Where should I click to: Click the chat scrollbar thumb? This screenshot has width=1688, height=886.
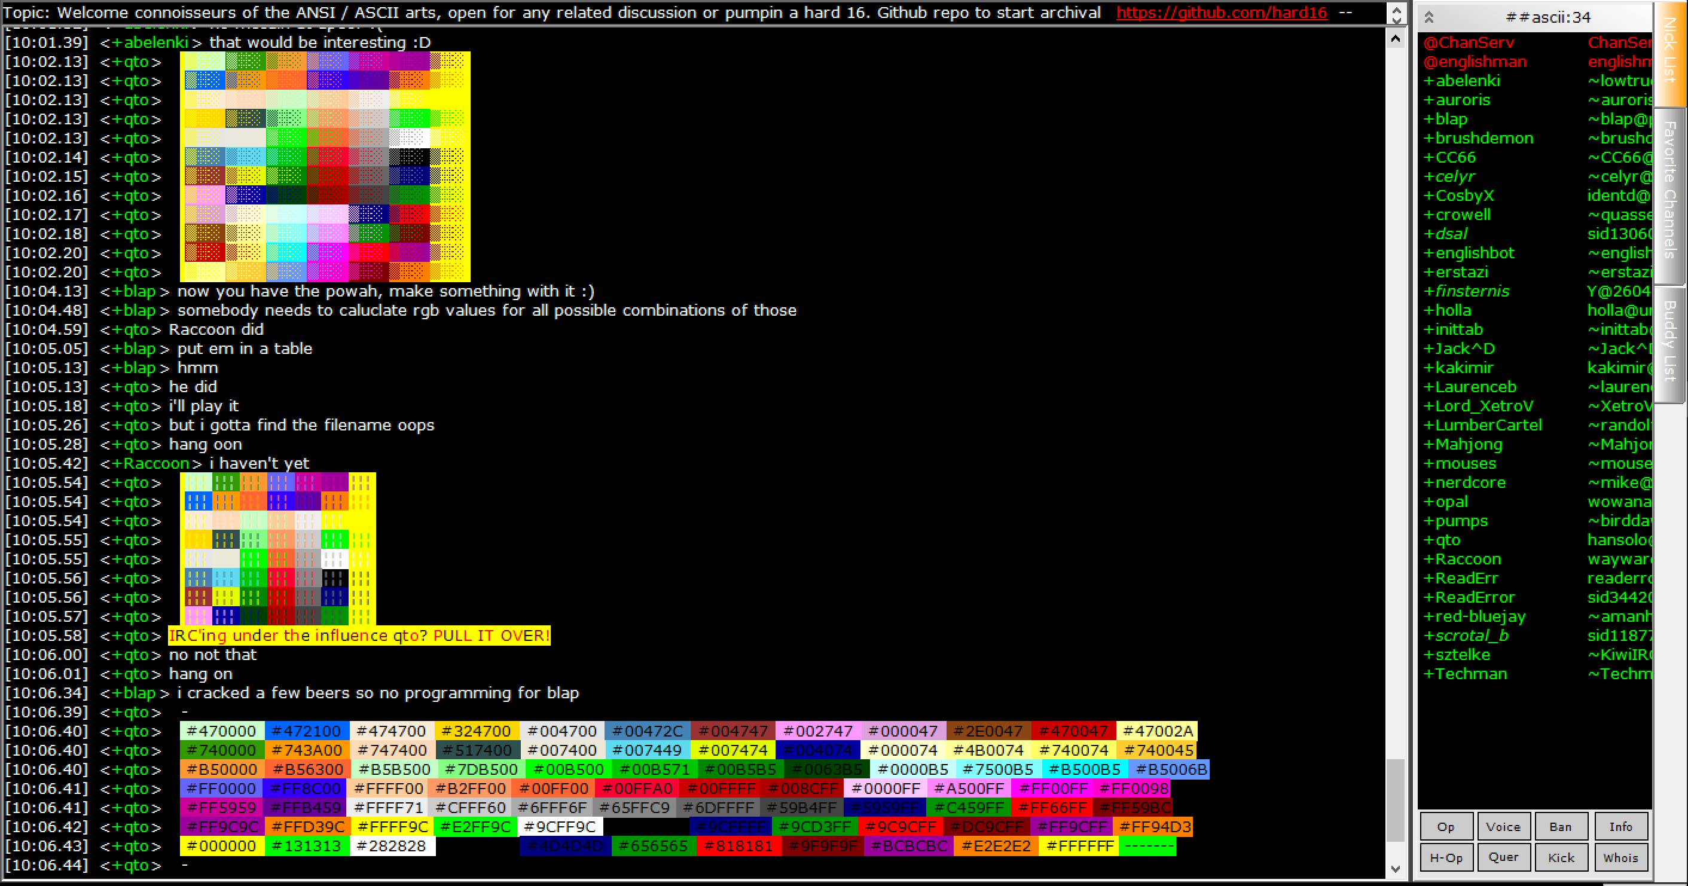click(1396, 800)
